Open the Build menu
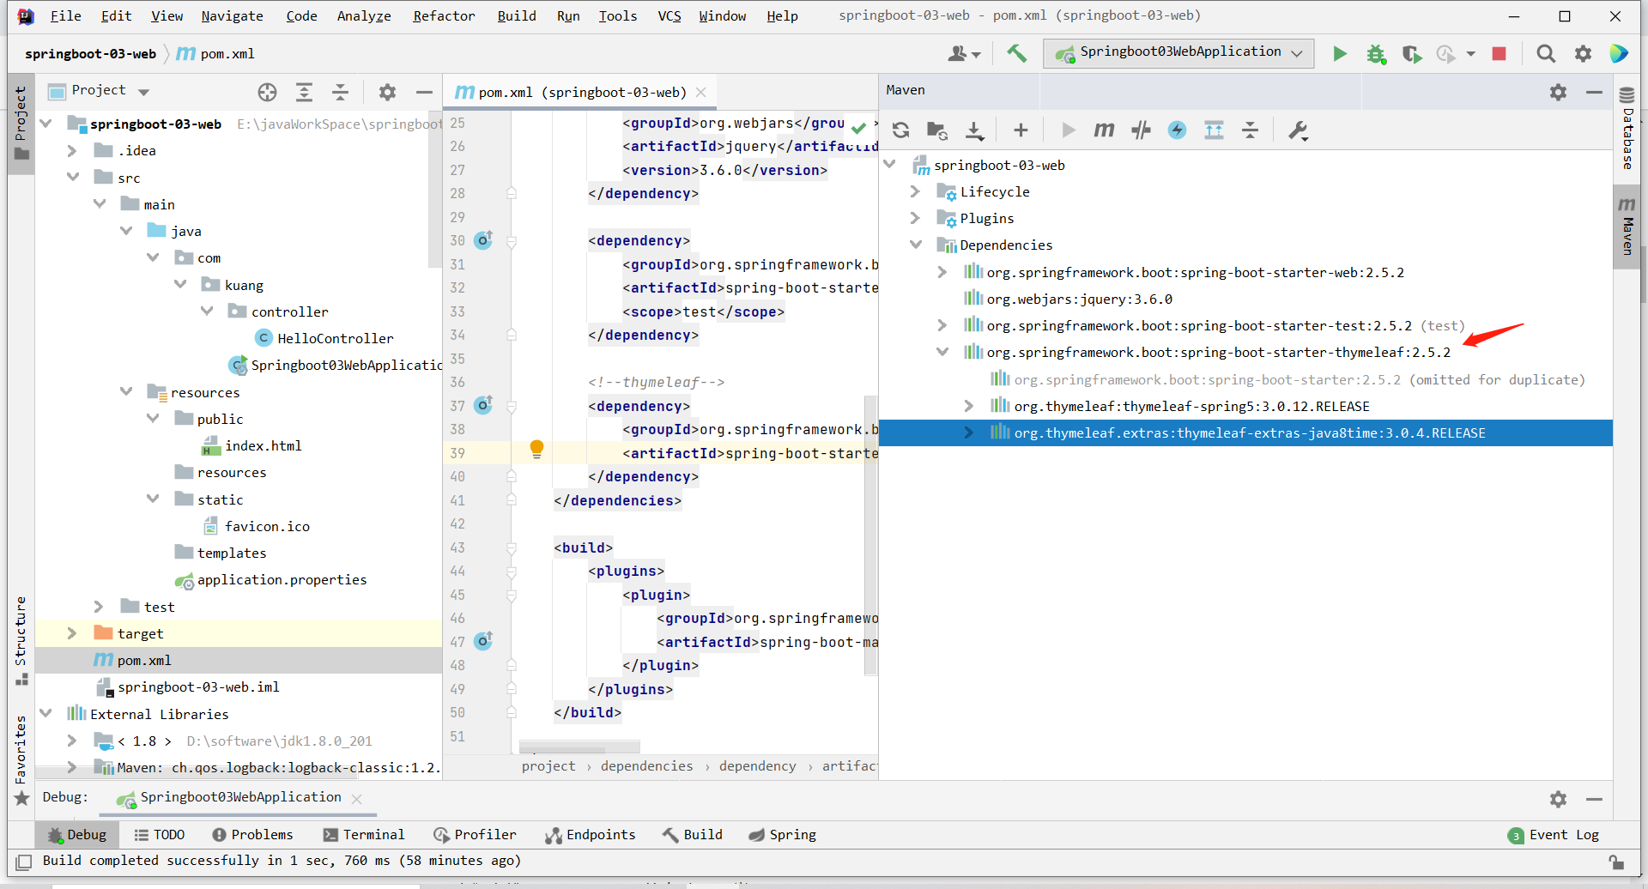Viewport: 1648px width, 889px height. [x=517, y=15]
